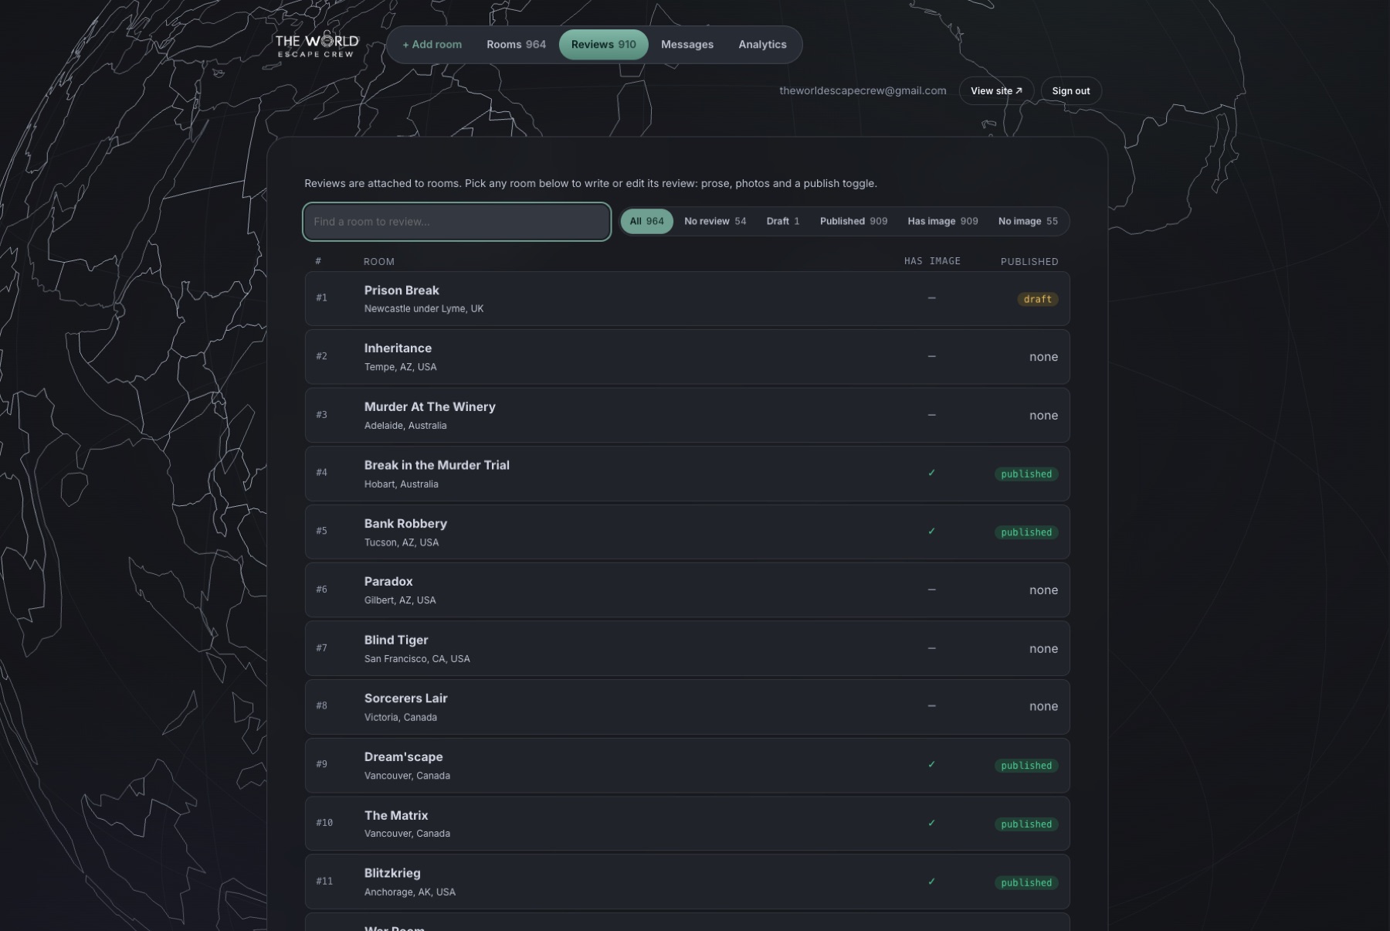Filter by Has image 909

tap(943, 221)
